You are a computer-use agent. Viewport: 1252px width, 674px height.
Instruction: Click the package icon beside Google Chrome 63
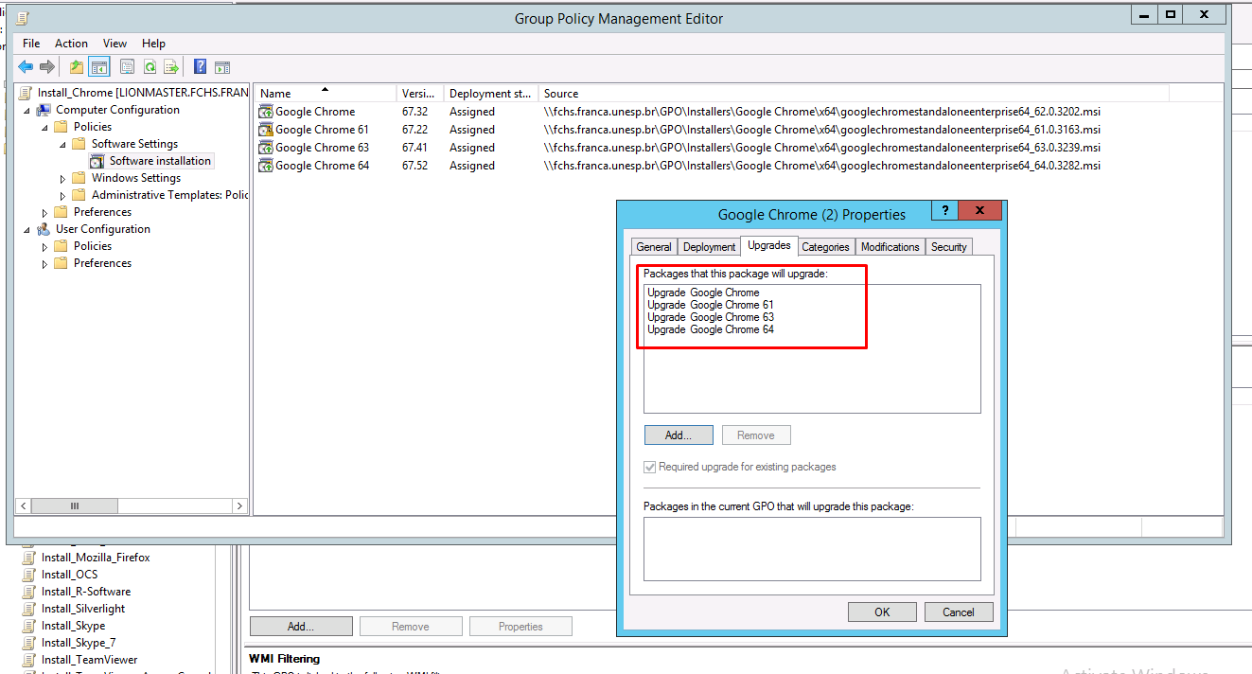266,148
